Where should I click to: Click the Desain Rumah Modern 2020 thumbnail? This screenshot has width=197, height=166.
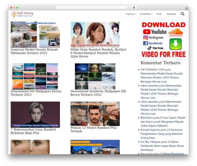(x=95, y=147)
